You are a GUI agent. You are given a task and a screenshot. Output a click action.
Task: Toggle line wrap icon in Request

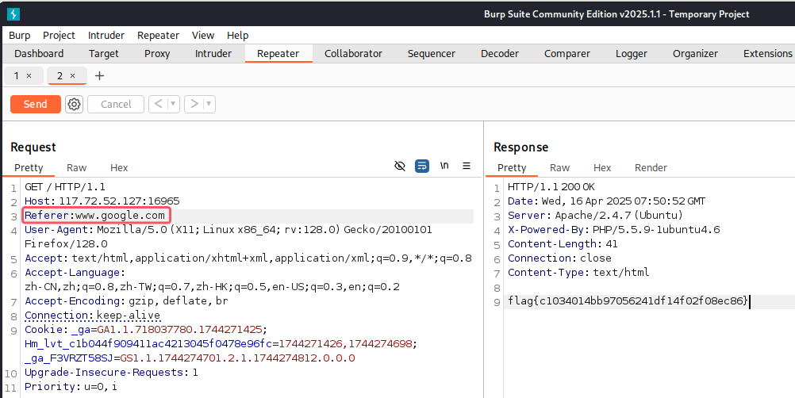[422, 166]
